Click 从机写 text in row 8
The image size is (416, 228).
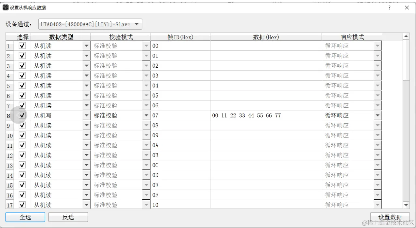click(x=43, y=115)
